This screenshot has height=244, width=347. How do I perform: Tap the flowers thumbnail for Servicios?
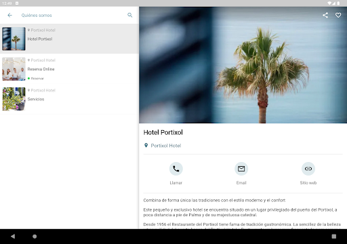[14, 99]
